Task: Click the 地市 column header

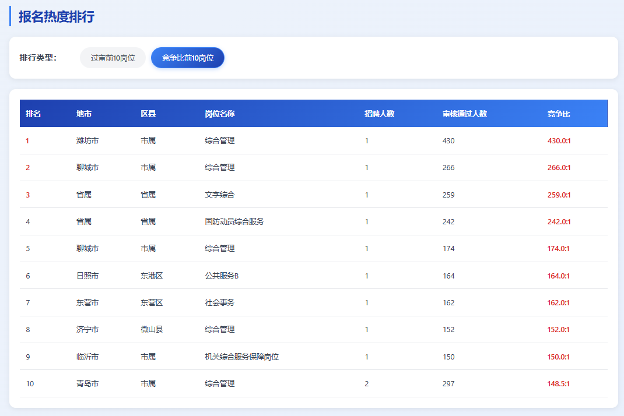Action: (84, 114)
